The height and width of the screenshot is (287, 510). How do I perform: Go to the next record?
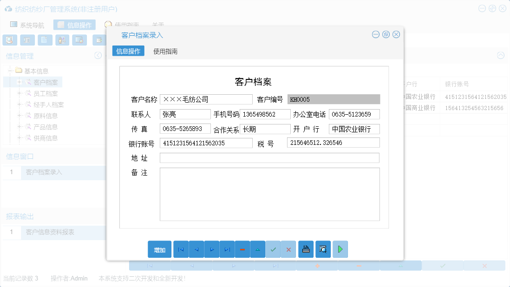click(x=211, y=249)
